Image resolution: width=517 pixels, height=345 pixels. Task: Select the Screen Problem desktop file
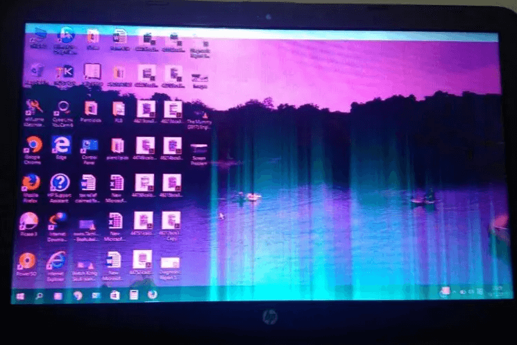198,149
